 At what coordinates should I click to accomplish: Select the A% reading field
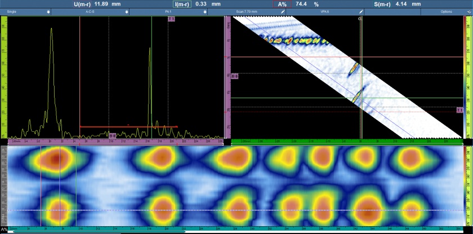point(282,4)
